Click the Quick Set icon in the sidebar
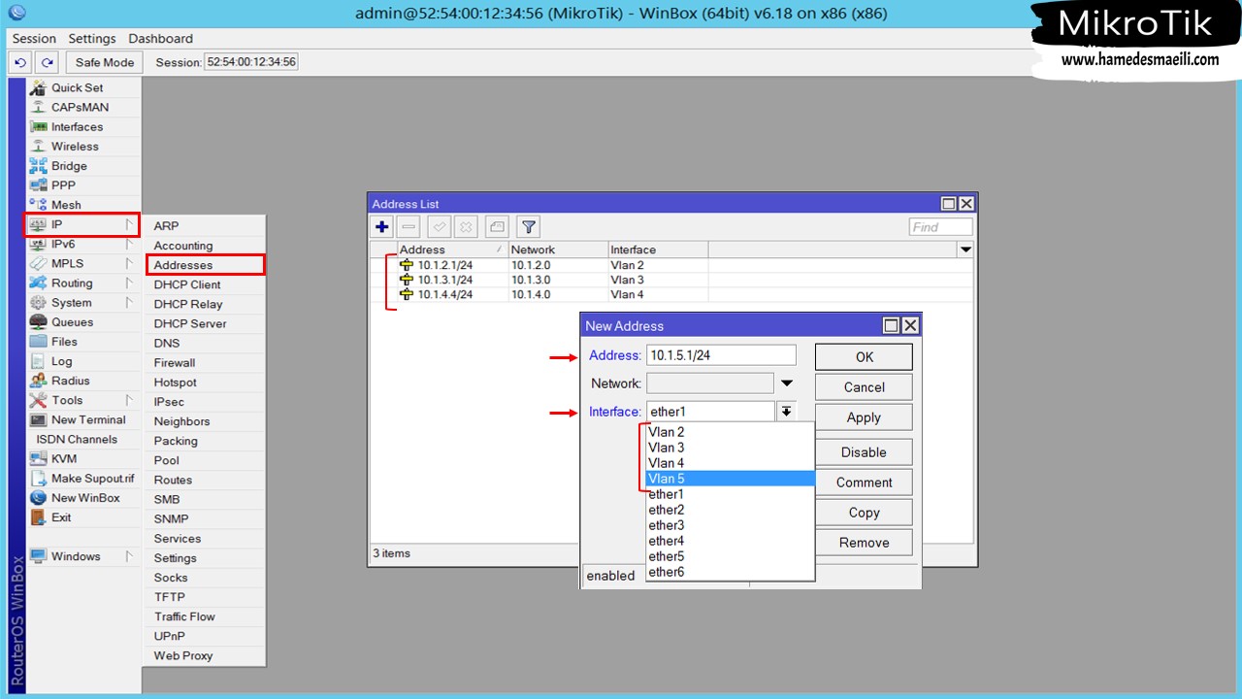1242x699 pixels. click(38, 87)
